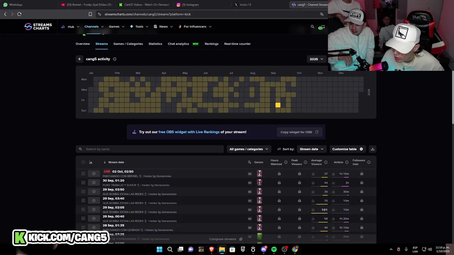
Task: Expand the News menu
Action: click(x=163, y=27)
